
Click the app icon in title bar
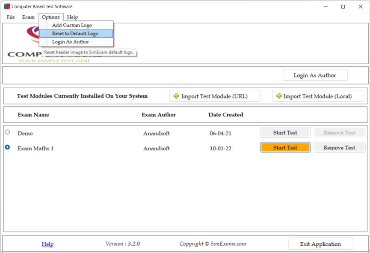click(7, 6)
